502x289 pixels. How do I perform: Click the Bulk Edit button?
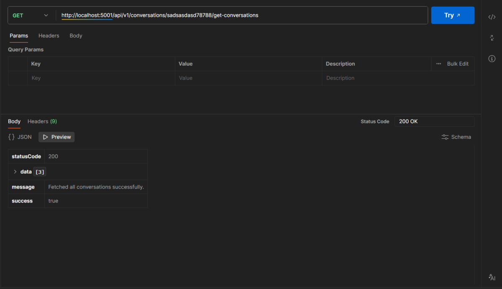click(458, 64)
